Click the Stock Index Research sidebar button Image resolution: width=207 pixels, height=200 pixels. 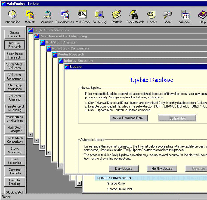[x=15, y=55]
